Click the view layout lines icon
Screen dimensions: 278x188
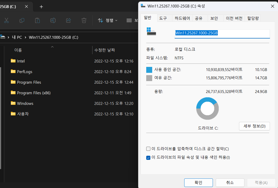(x=129, y=21)
